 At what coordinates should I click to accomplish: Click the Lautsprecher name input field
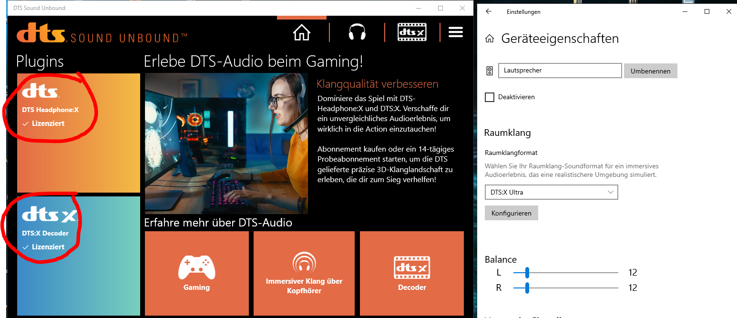point(560,71)
